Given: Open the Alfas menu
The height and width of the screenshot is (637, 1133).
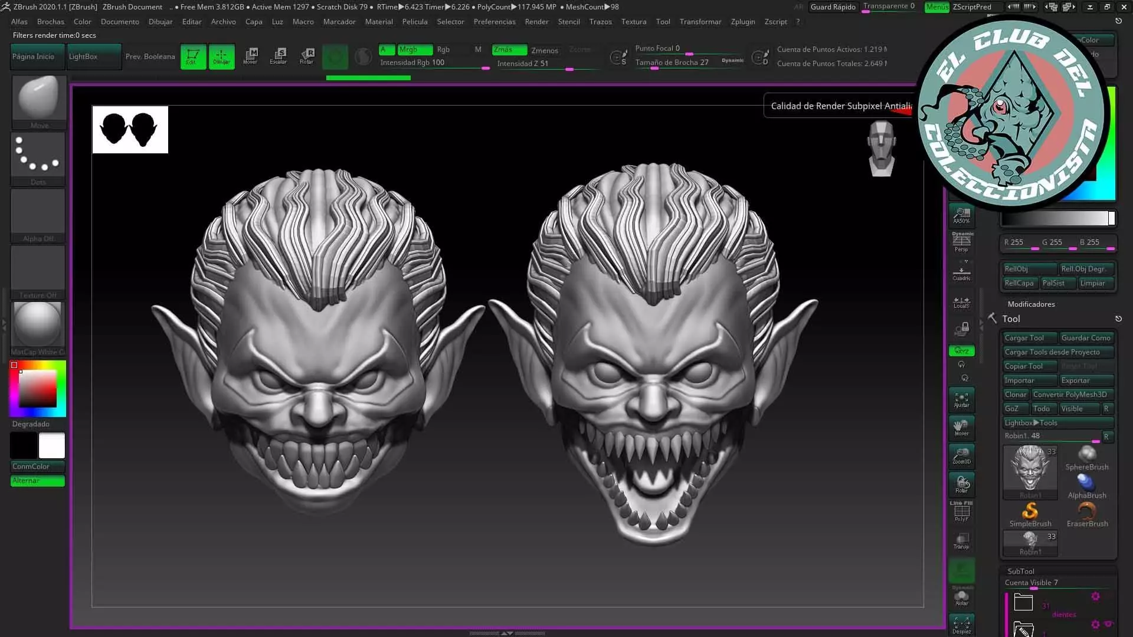Looking at the screenshot, I should point(19,22).
